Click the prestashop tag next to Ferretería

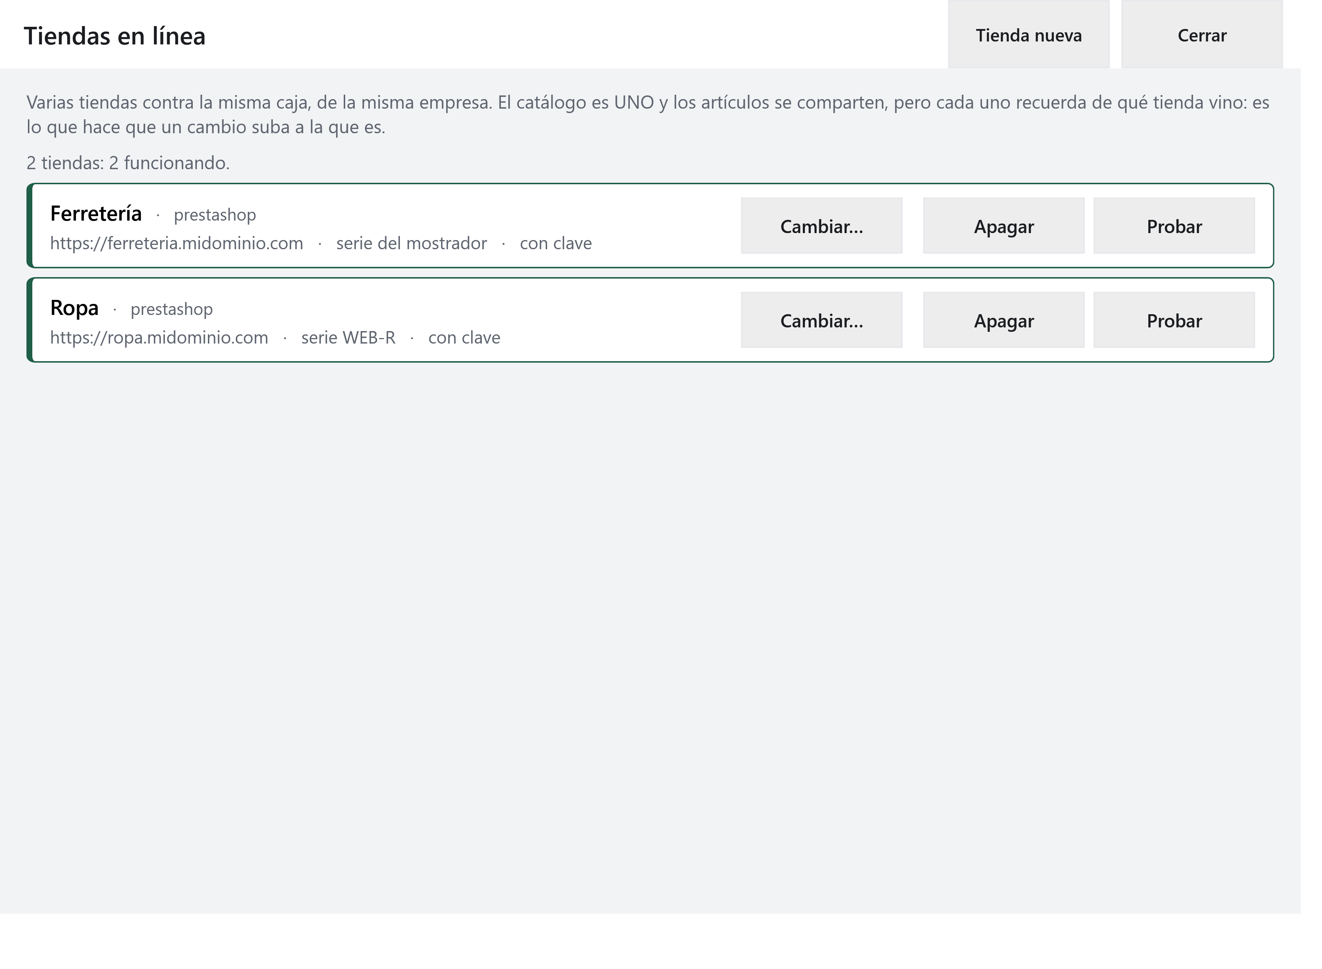(x=215, y=215)
